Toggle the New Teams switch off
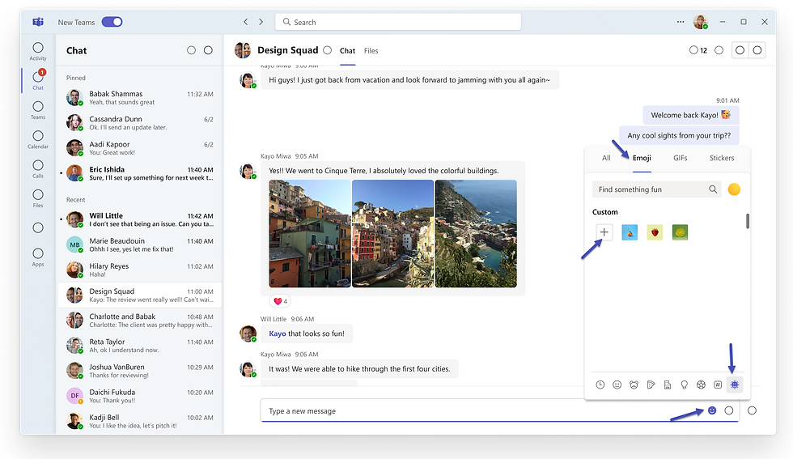This screenshot has height=459, width=793. 112,22
